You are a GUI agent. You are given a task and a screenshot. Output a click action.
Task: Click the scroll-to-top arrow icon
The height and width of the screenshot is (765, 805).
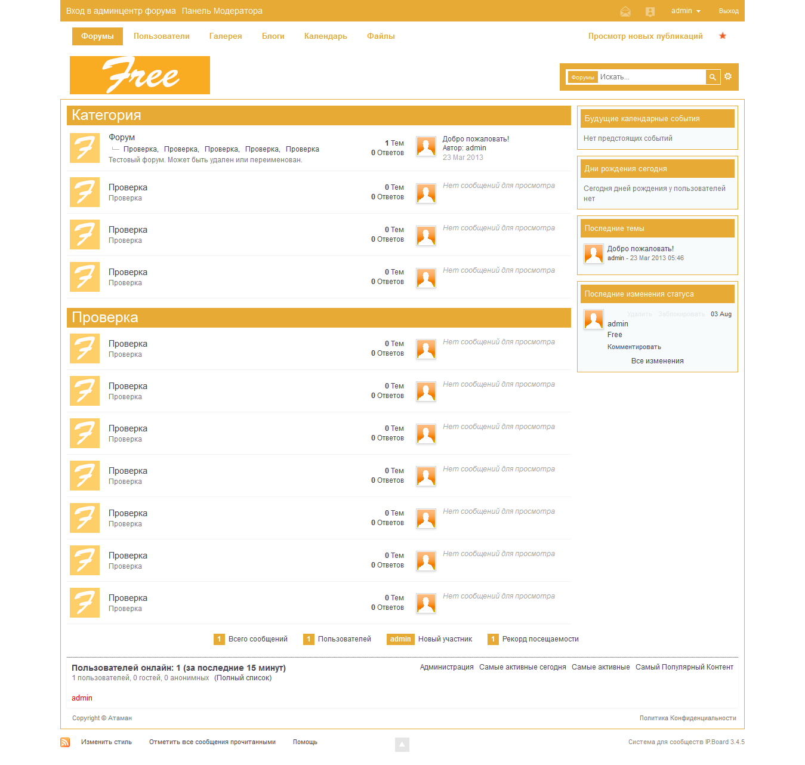[x=402, y=744]
